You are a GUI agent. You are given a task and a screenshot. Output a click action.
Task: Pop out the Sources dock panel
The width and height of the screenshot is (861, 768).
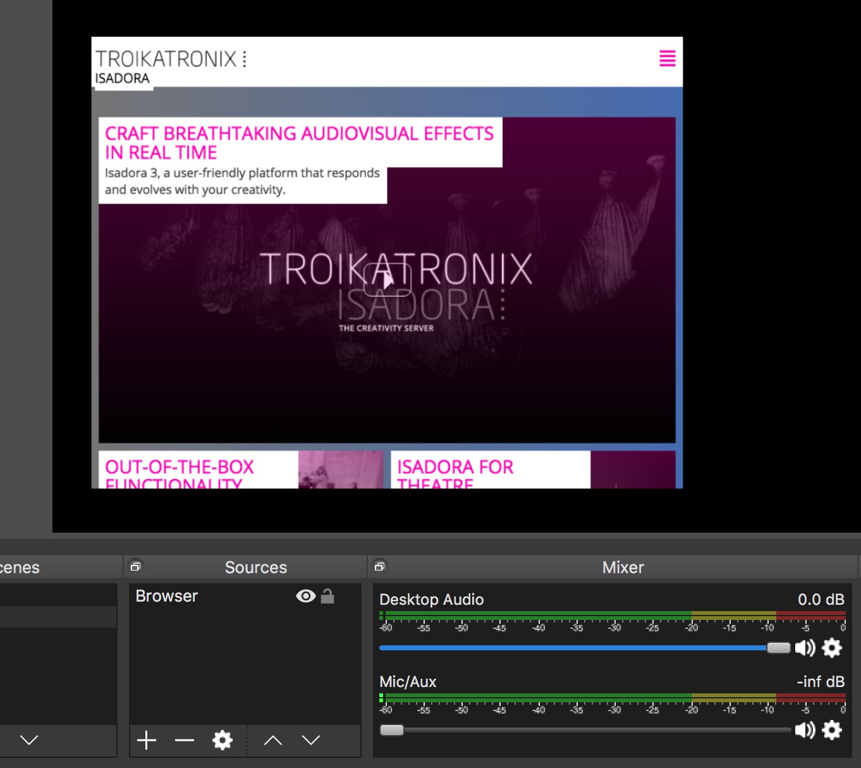click(x=135, y=566)
